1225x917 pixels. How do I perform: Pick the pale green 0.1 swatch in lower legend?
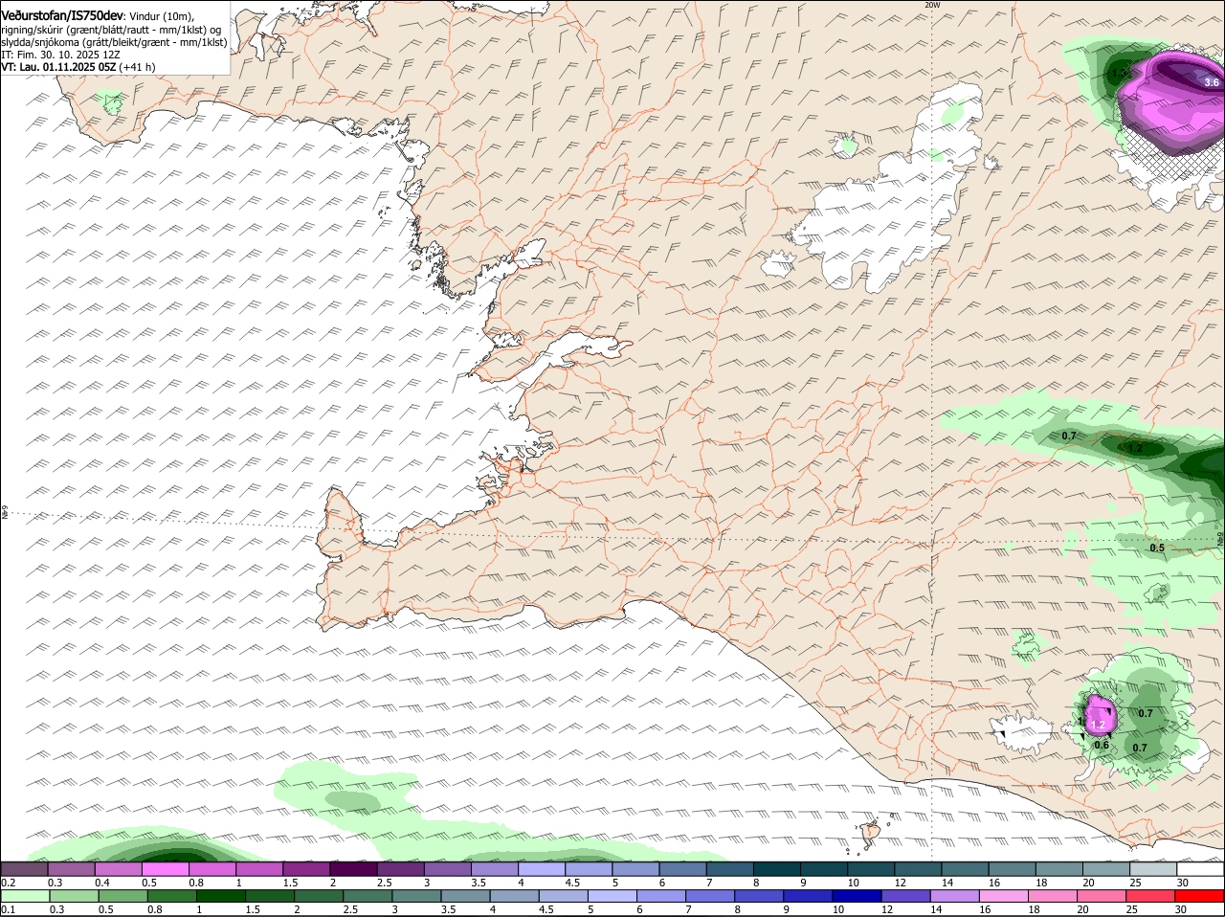click(x=25, y=896)
